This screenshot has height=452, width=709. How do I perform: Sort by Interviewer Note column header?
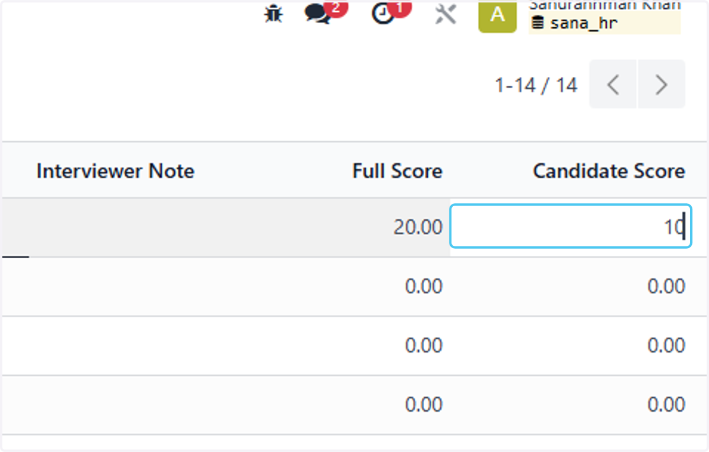tap(115, 171)
